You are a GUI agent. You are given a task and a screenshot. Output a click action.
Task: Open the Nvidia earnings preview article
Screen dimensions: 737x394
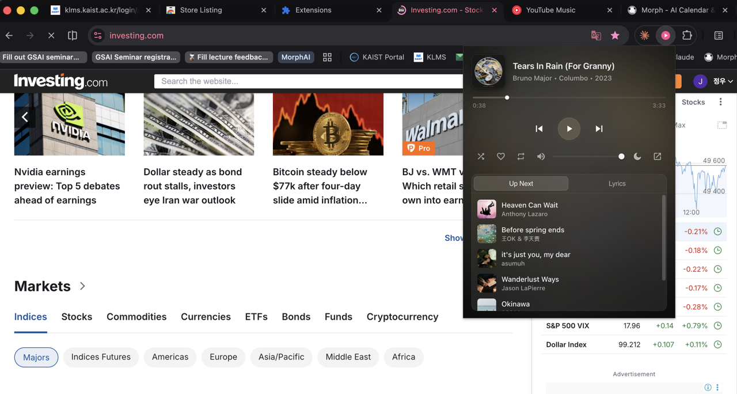(x=67, y=186)
